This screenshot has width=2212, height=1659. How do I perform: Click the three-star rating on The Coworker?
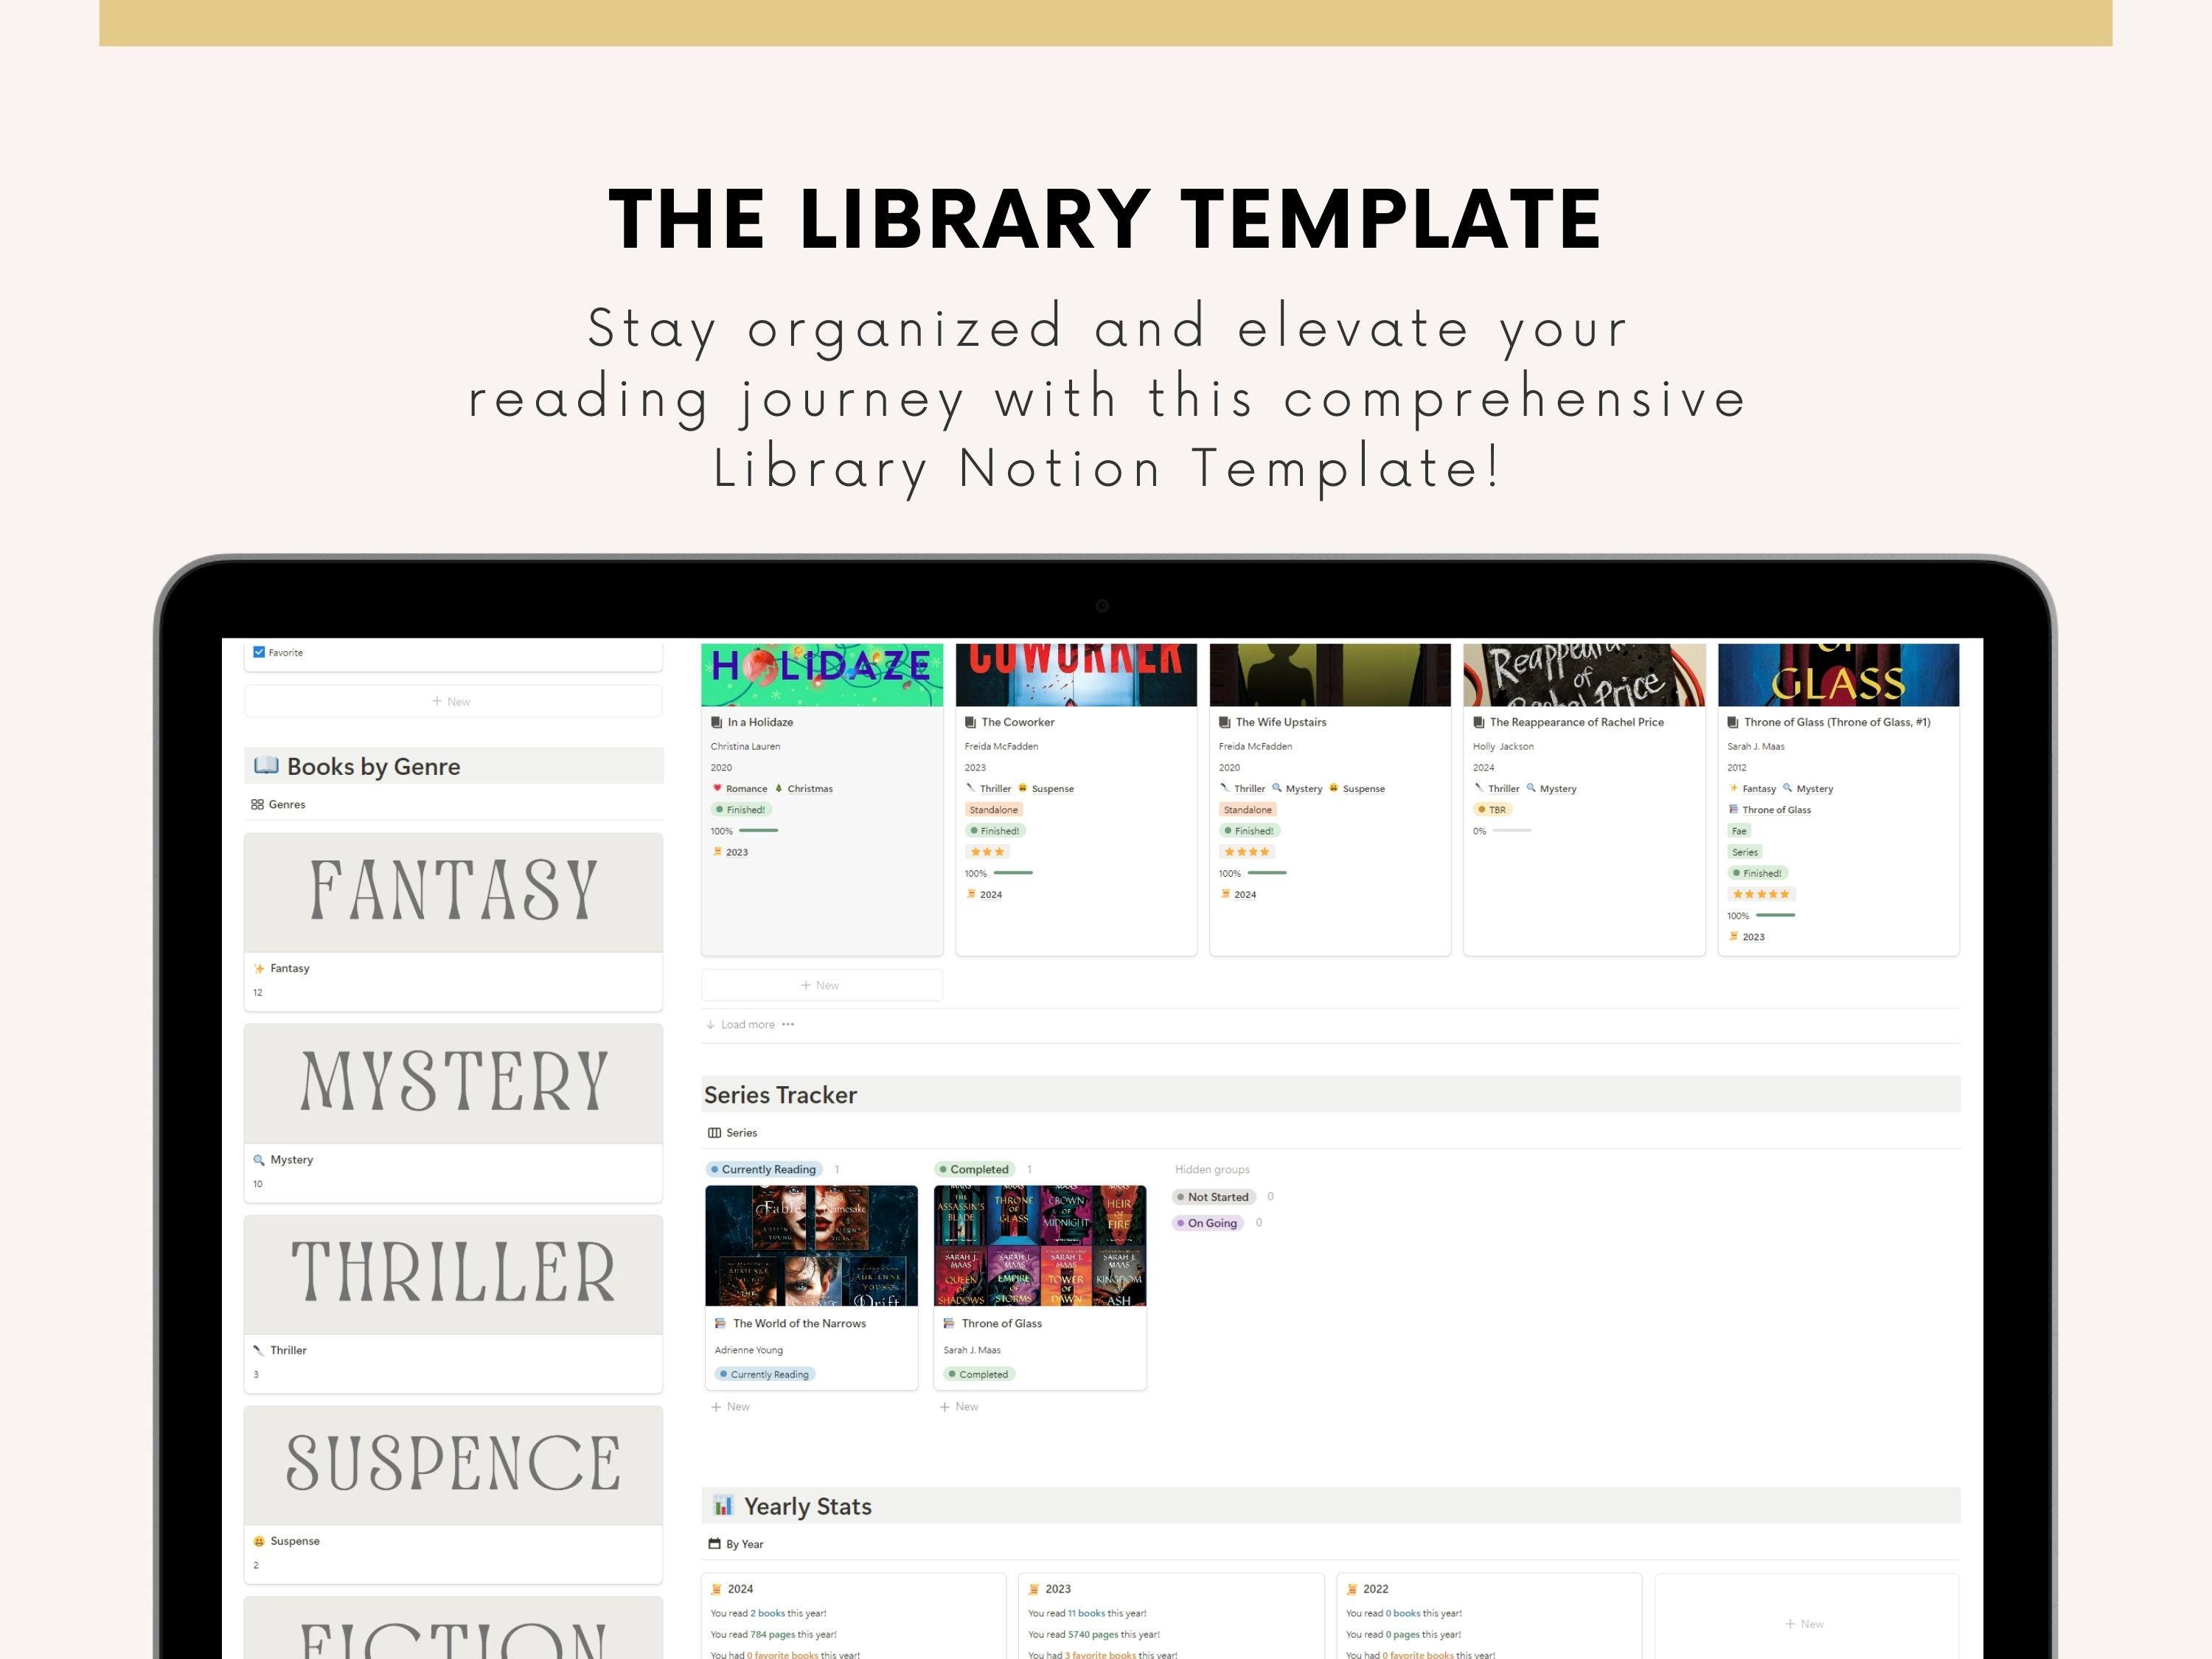click(987, 852)
